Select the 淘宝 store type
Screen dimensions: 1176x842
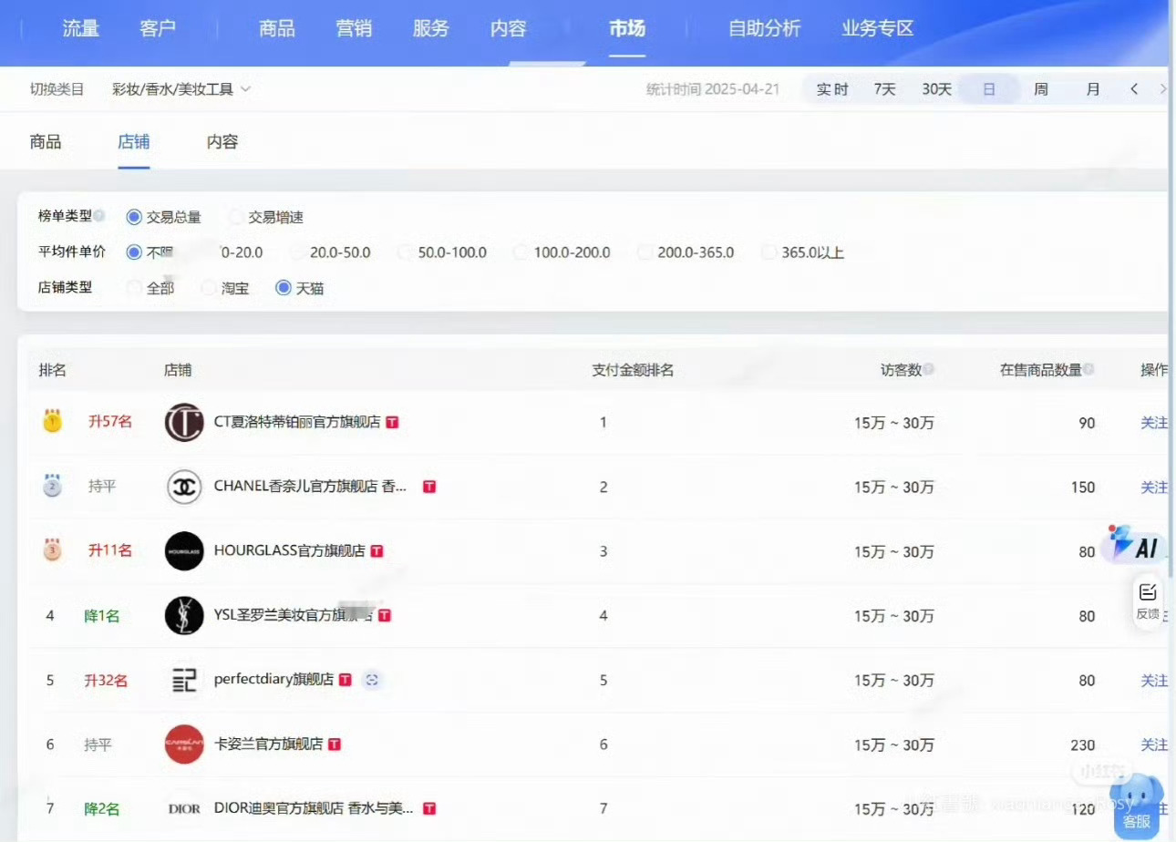click(225, 288)
